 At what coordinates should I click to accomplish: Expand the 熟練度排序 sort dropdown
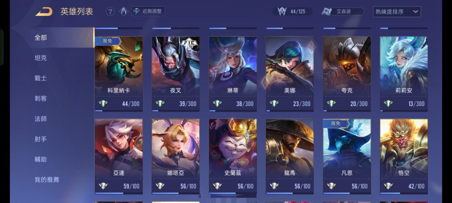point(397,12)
